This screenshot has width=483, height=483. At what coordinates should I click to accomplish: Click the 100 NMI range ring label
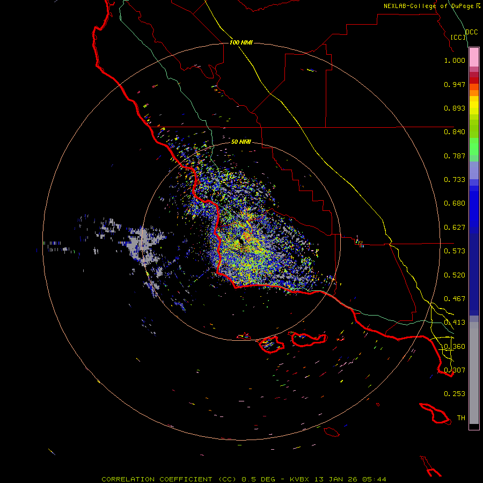pyautogui.click(x=241, y=42)
